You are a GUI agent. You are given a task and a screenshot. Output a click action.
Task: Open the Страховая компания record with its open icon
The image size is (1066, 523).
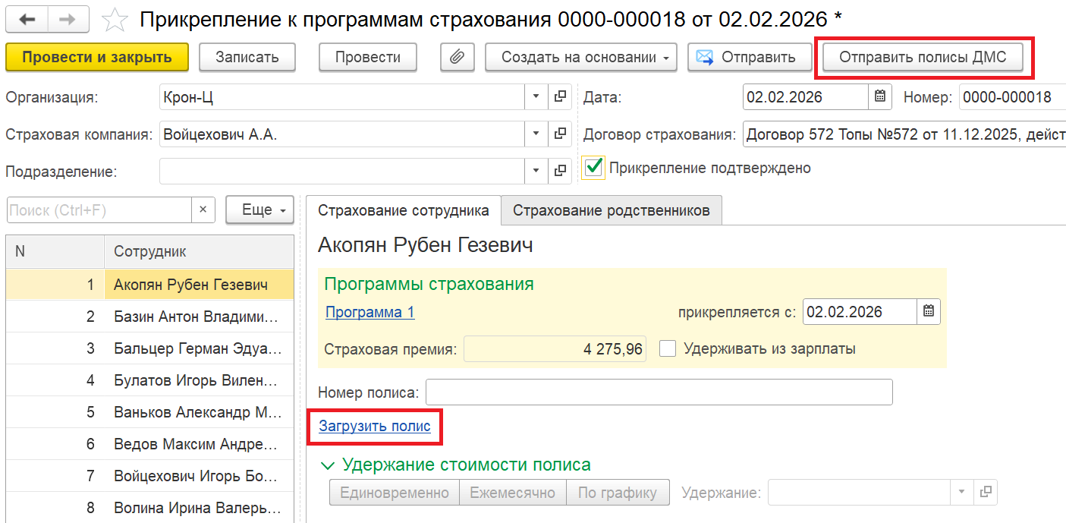tap(561, 134)
